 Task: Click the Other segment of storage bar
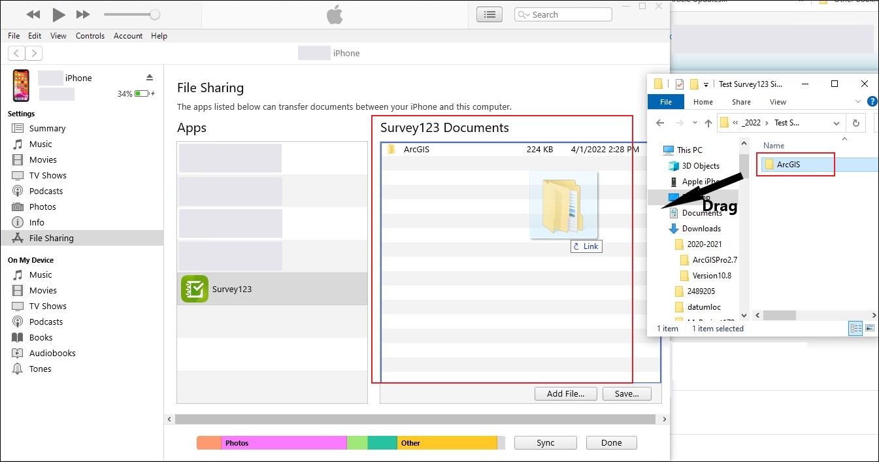point(447,443)
